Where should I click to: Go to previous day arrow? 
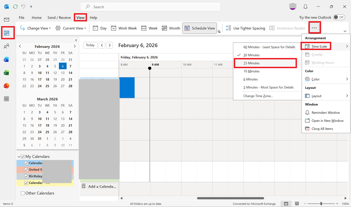pyautogui.click(x=102, y=45)
